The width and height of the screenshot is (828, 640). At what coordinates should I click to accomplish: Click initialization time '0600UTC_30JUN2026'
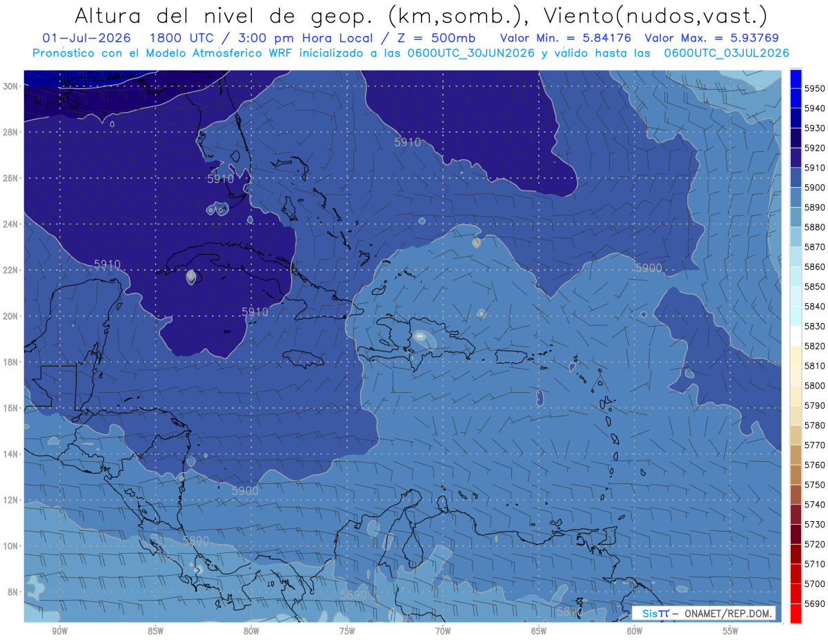coord(471,52)
